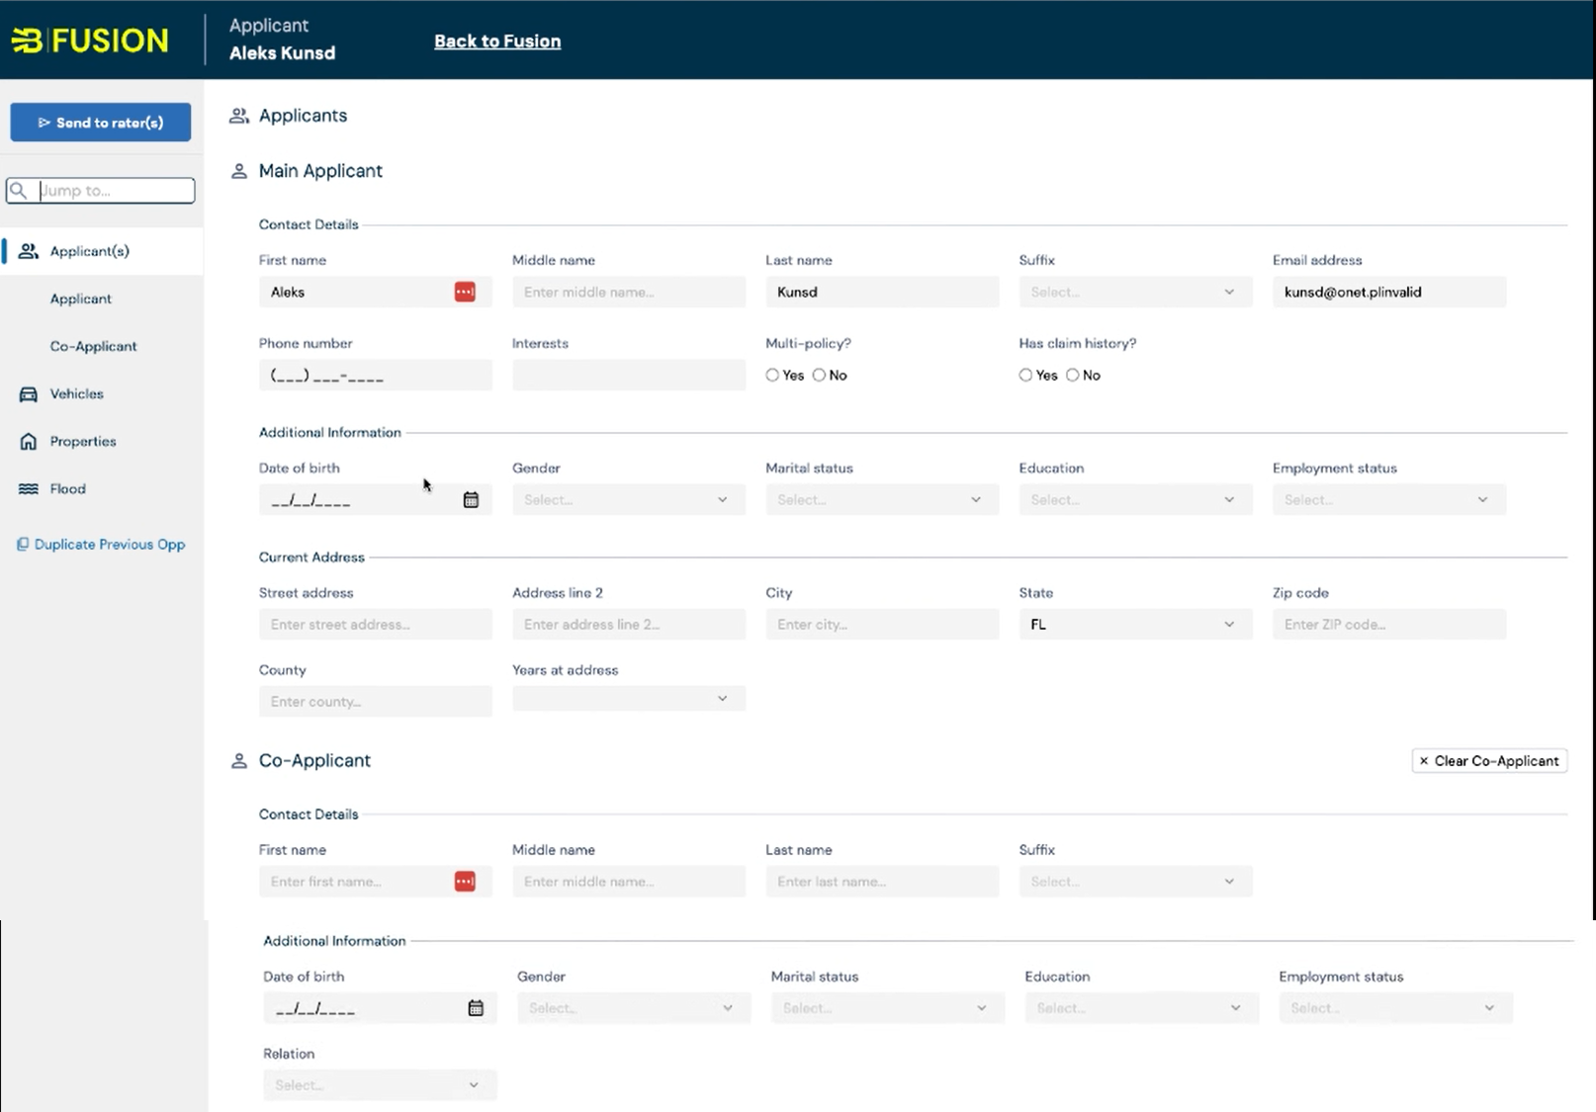Click the Email address field
Viewport: 1596px width, 1112px height.
[x=1389, y=292]
